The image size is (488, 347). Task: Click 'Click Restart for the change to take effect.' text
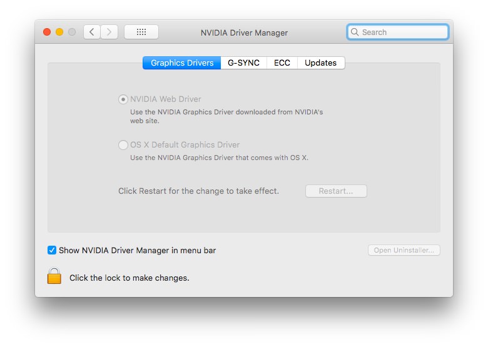click(198, 191)
